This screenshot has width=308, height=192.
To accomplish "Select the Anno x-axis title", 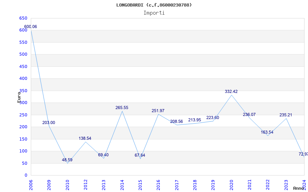I will coord(299,188).
